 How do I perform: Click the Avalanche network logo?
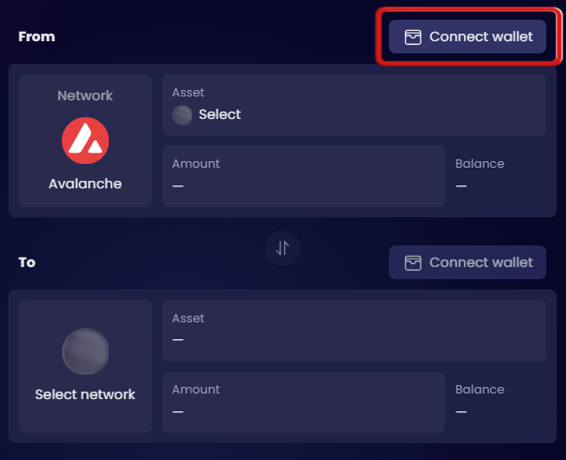[85, 141]
